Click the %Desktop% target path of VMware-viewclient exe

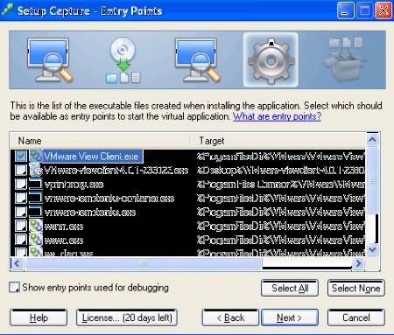281,171
